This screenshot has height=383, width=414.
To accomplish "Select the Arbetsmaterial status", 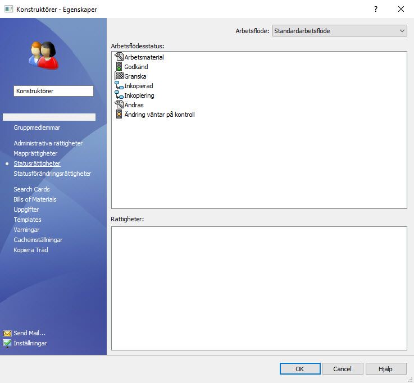I will 144,57.
